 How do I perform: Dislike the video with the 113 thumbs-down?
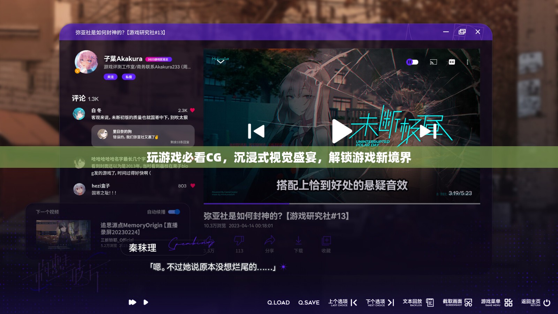click(x=239, y=244)
